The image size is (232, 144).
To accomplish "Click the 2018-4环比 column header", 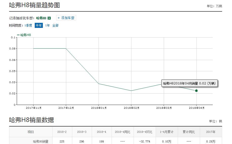I will [145, 132].
